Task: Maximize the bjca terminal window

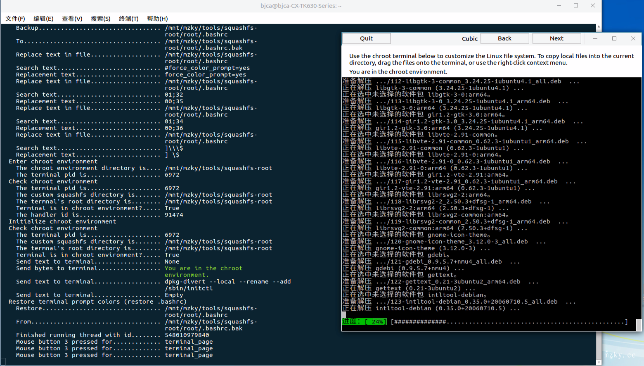Action: click(x=576, y=6)
